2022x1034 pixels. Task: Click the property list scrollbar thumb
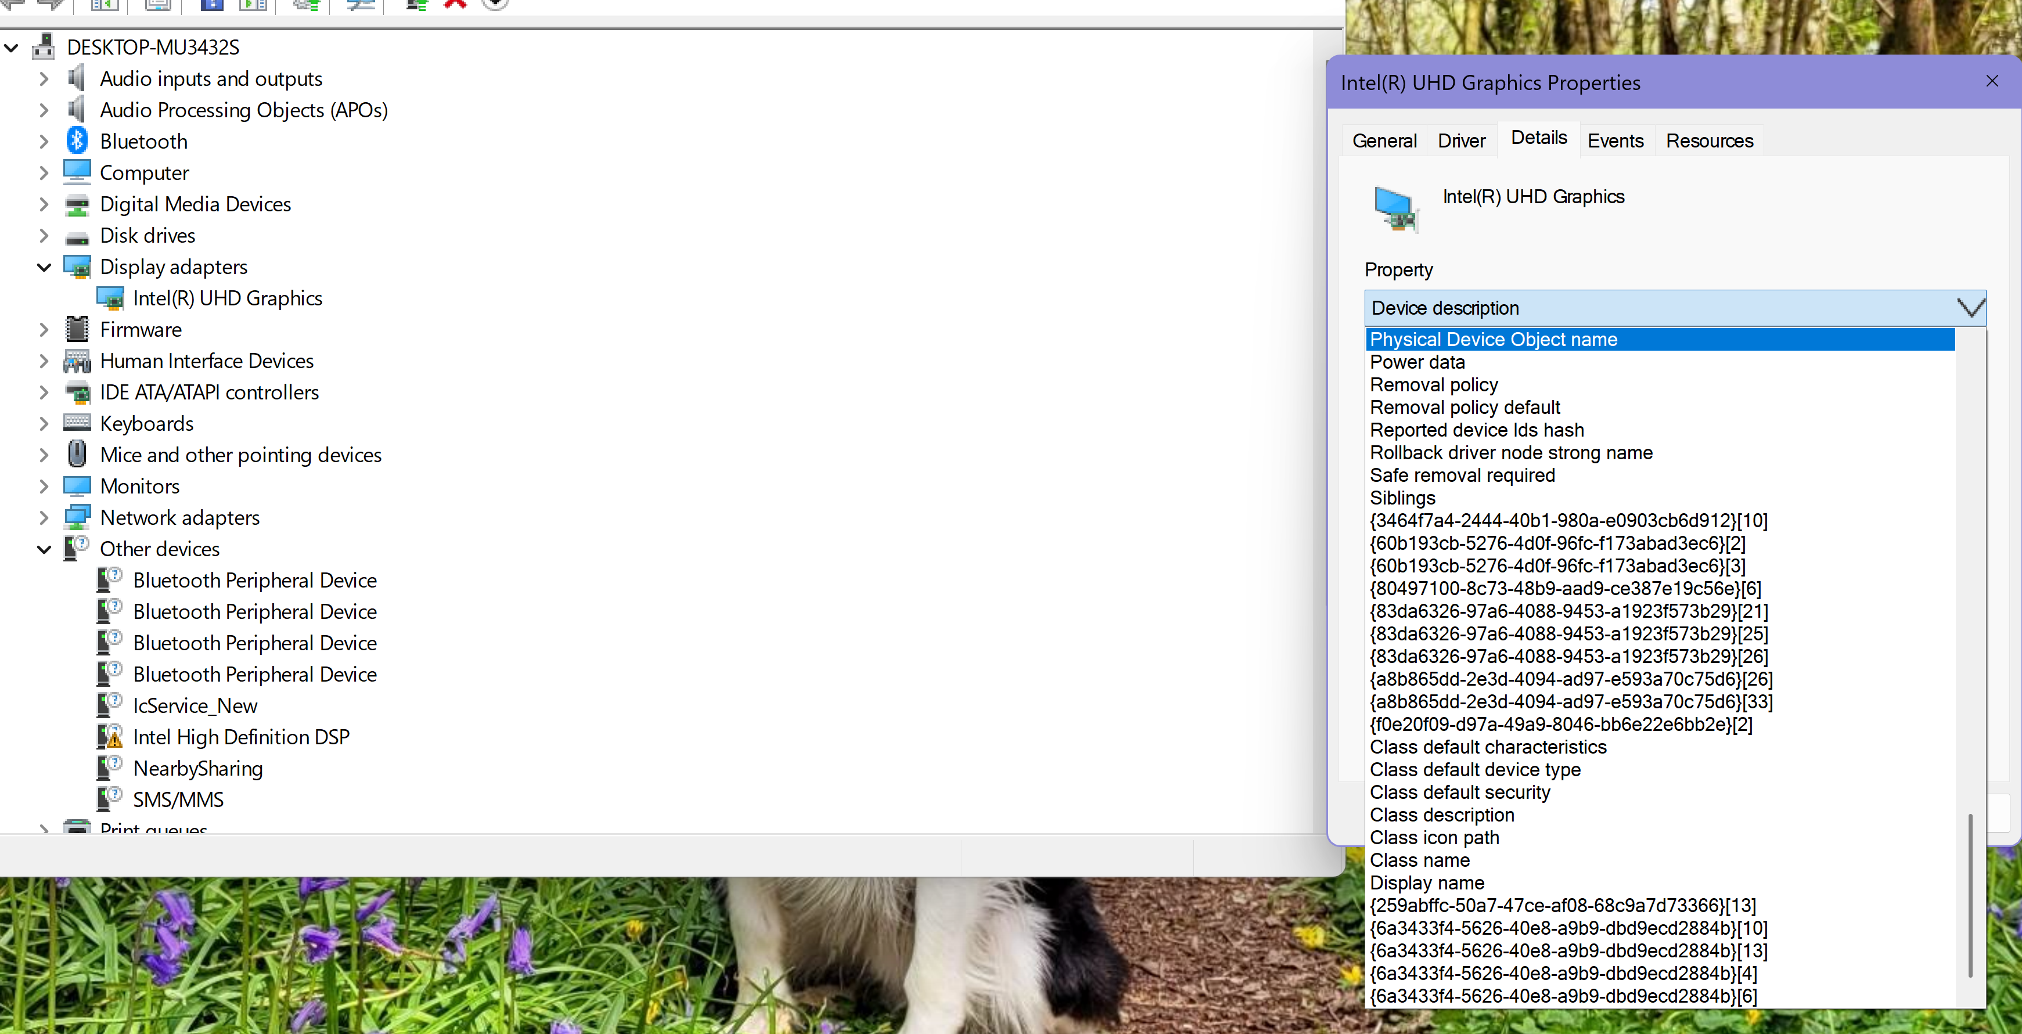[1970, 896]
